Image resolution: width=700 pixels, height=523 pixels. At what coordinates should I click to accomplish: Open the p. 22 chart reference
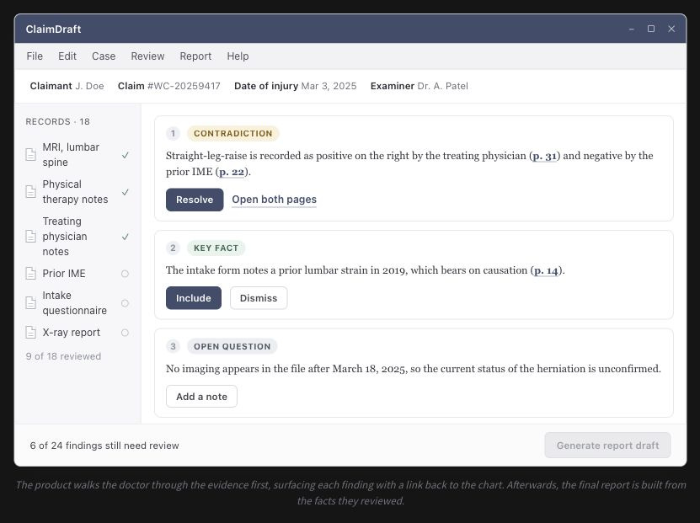pos(232,172)
